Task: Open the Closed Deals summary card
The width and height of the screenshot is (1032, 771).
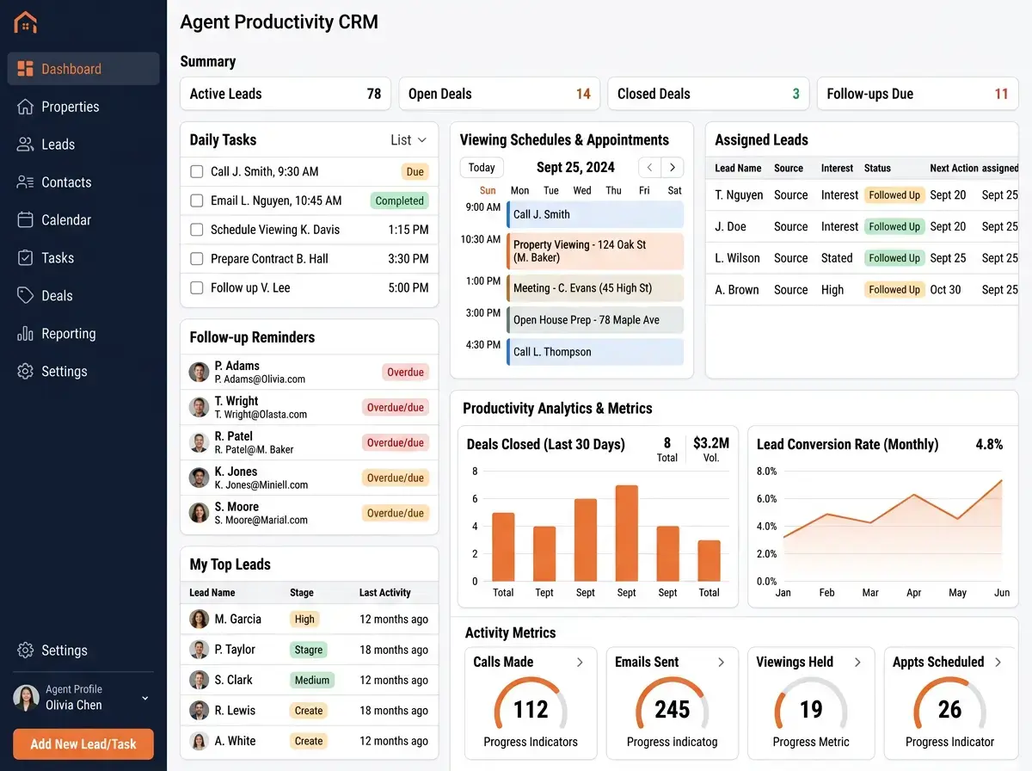Action: [709, 94]
